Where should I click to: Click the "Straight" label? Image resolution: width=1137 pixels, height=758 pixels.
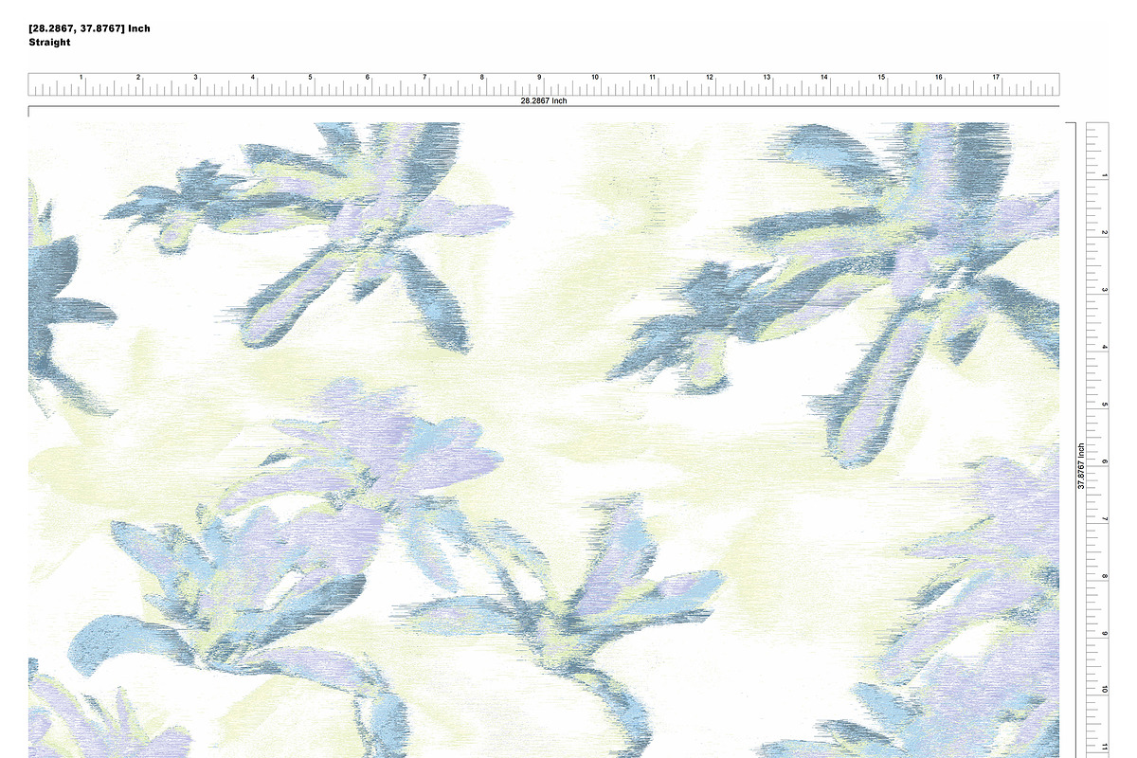click(49, 43)
